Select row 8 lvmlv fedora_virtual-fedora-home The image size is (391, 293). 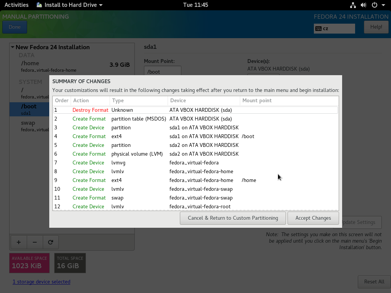tap(195, 171)
